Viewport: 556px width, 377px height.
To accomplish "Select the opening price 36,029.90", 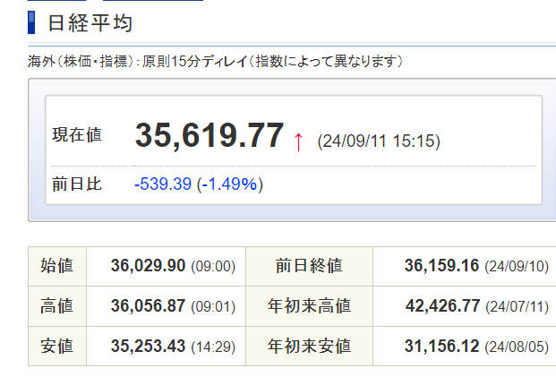I will (149, 266).
